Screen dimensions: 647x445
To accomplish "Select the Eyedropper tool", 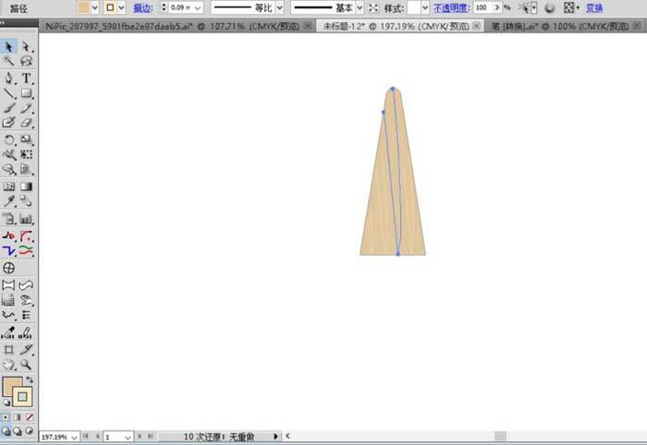I will pos(8,201).
